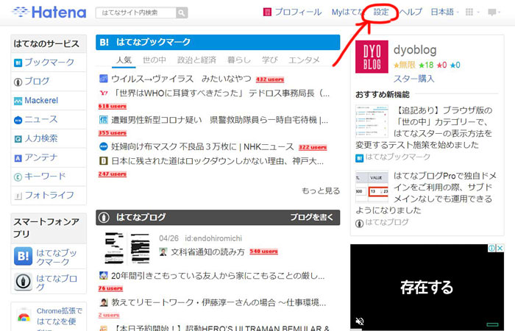Focus the はてなサイト内検索 search field

point(136,13)
